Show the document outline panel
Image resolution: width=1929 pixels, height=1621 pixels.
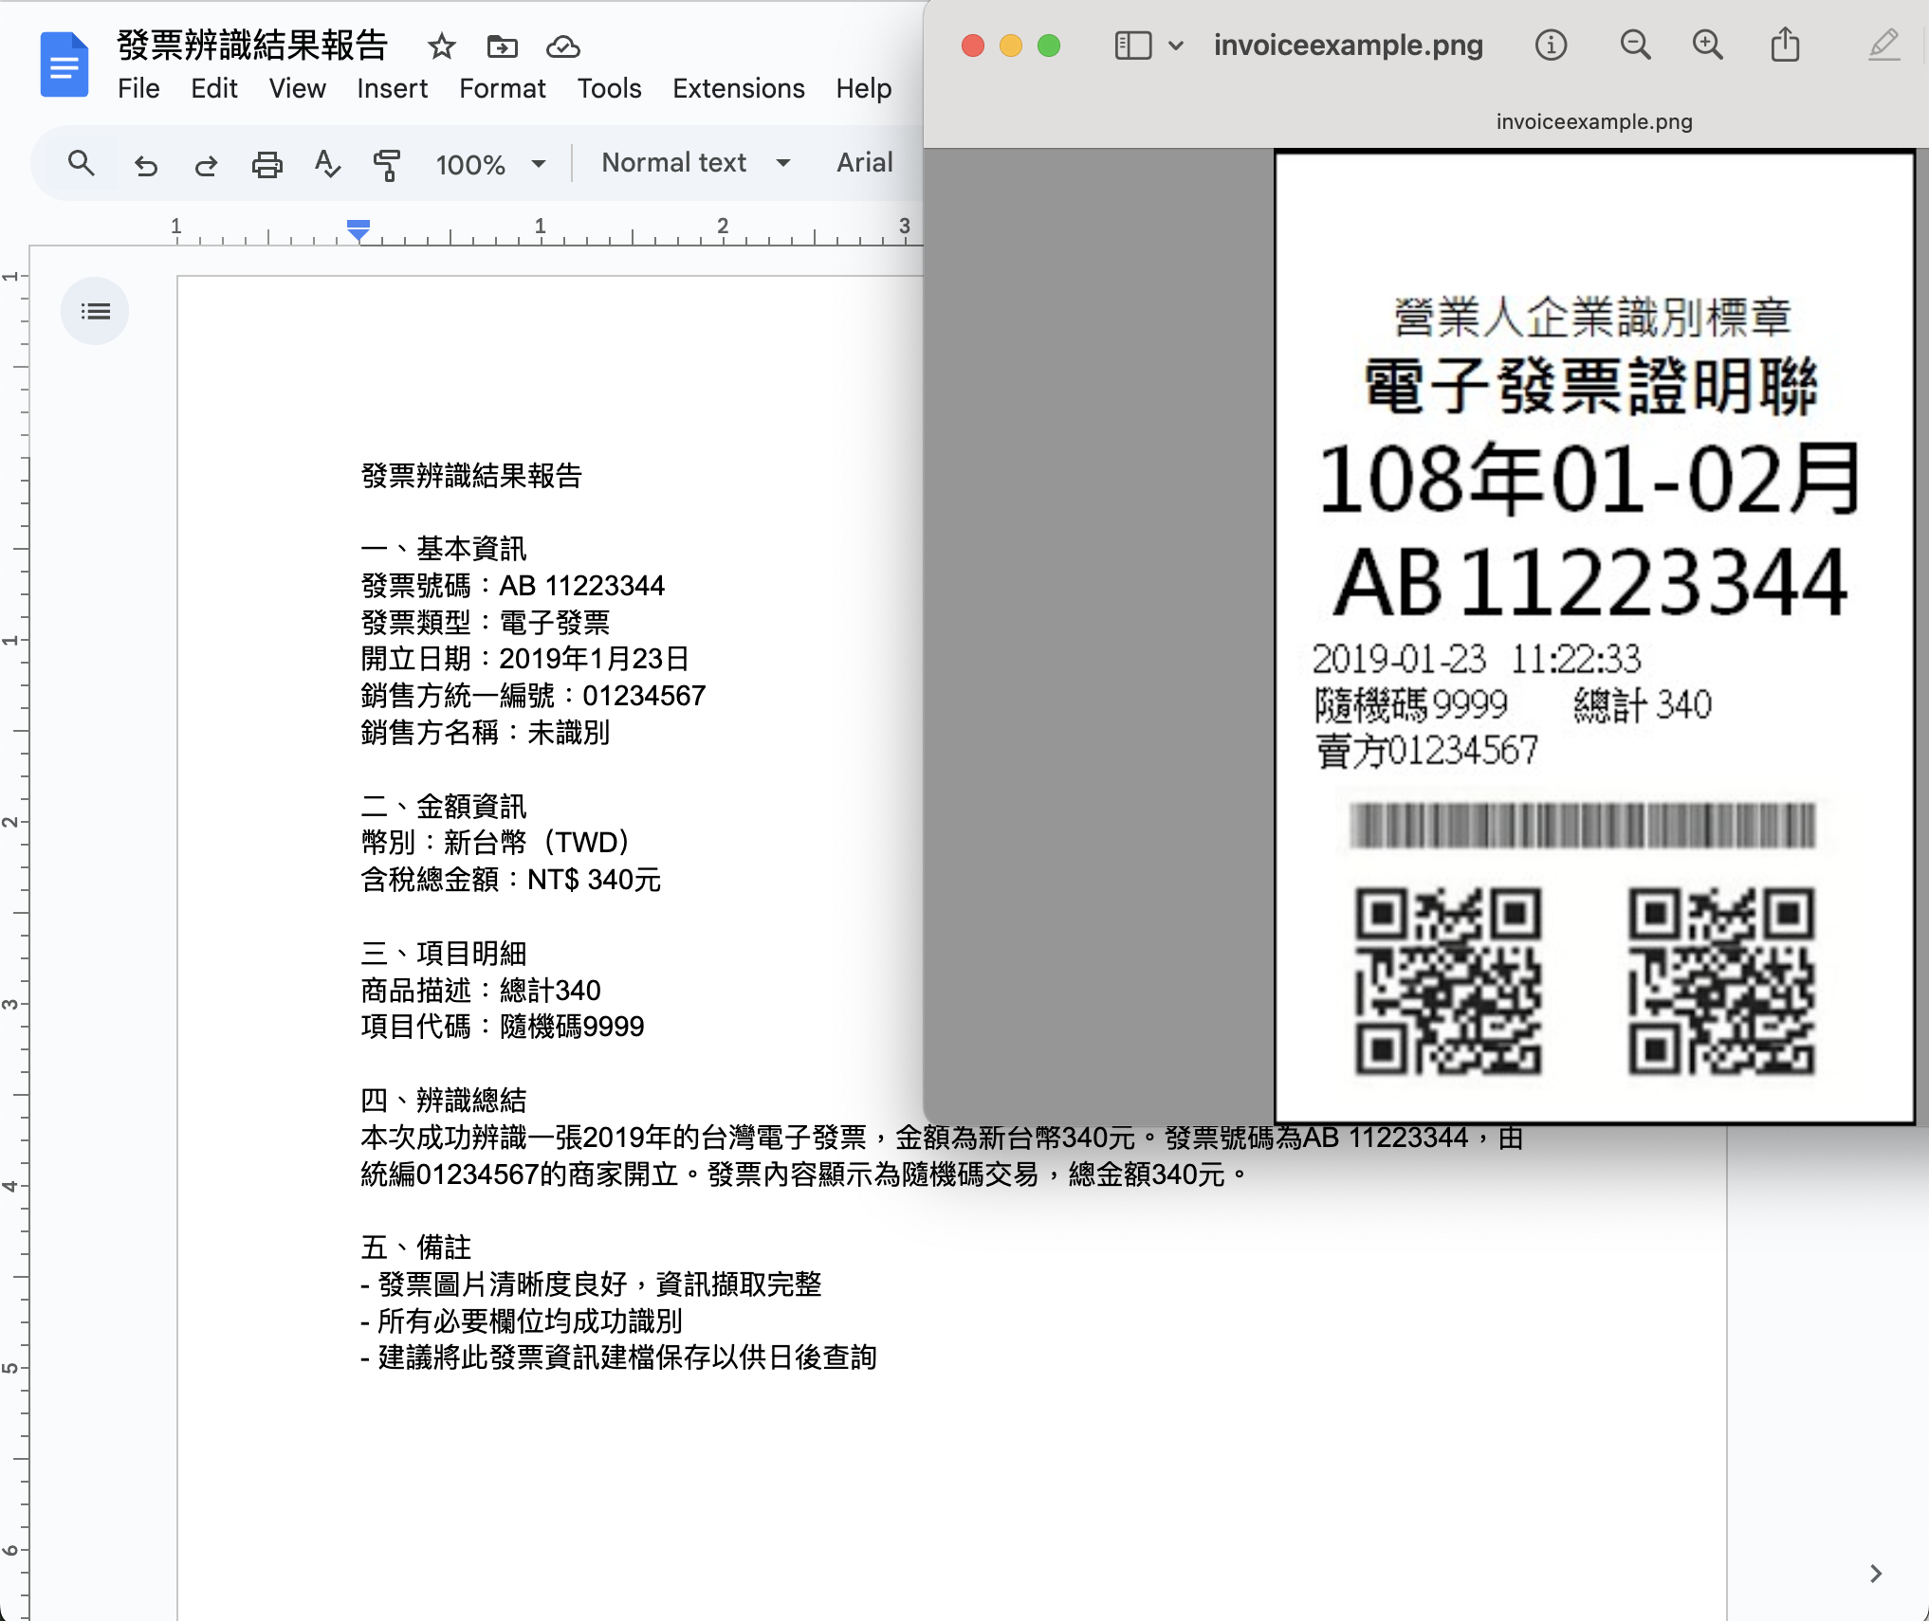tap(95, 311)
